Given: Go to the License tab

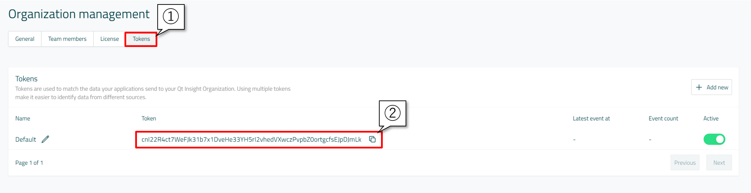Looking at the screenshot, I should 109,39.
